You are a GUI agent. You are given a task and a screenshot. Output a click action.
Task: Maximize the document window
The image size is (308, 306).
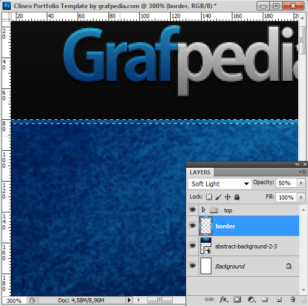[276, 6]
